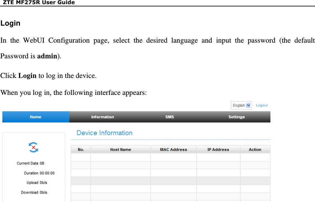This screenshot has height=202, width=315.
Task: Click the bold word admin
Action: [47, 56]
